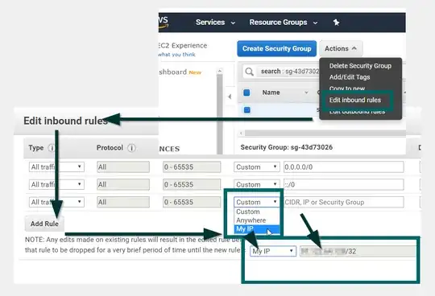Collapse the Actions dropdown
The height and width of the screenshot is (296, 435).
click(x=341, y=48)
